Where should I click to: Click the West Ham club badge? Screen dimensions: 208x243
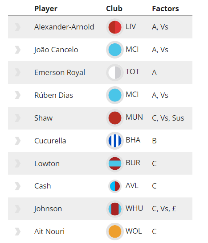[x=115, y=209]
